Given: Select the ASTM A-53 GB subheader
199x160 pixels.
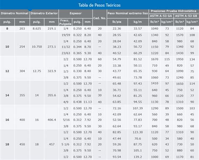Looking at the screenshot, I should click(x=186, y=16).
